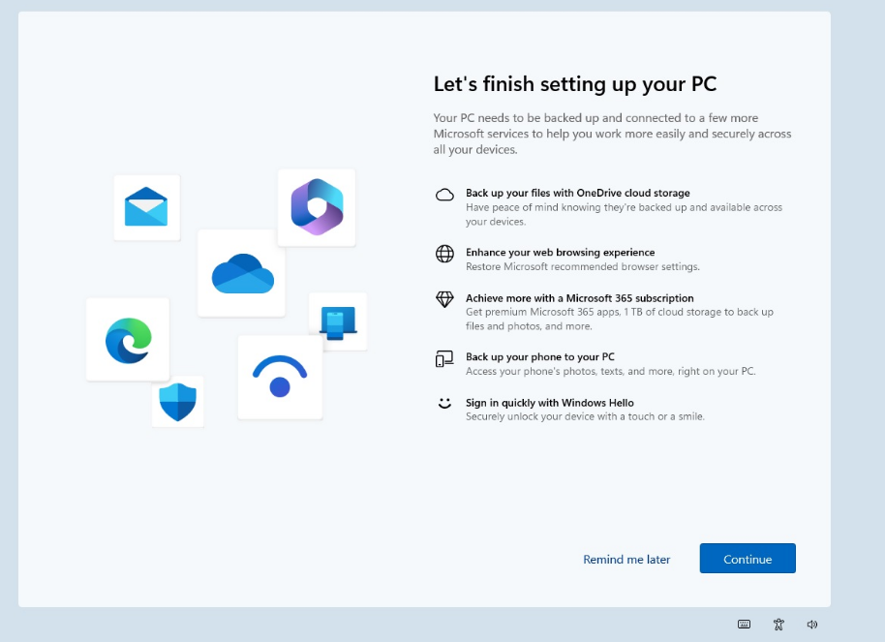Click the Mail envelope app tile
This screenshot has height=642, width=885.
tap(147, 207)
